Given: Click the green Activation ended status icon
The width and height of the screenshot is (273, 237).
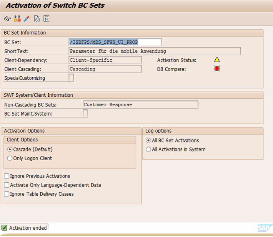Looking at the screenshot, I should (4, 228).
